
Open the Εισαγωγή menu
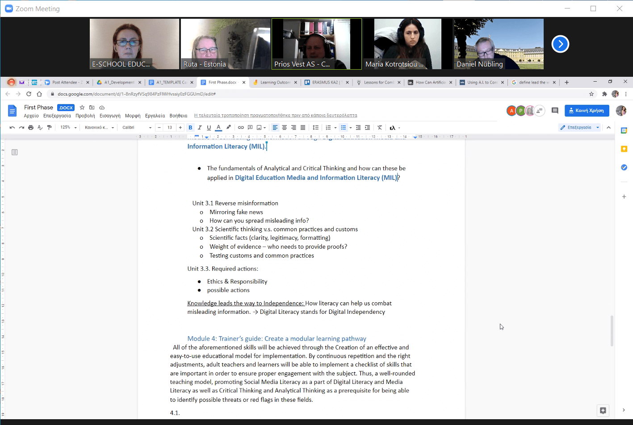pos(110,116)
